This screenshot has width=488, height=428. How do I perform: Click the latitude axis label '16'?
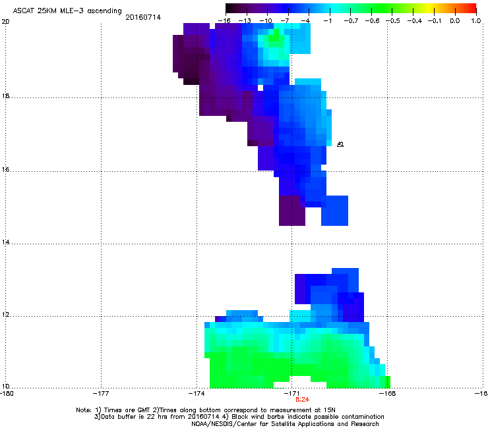coord(5,170)
